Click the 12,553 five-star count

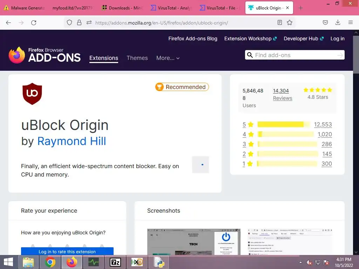pyautogui.click(x=323, y=124)
